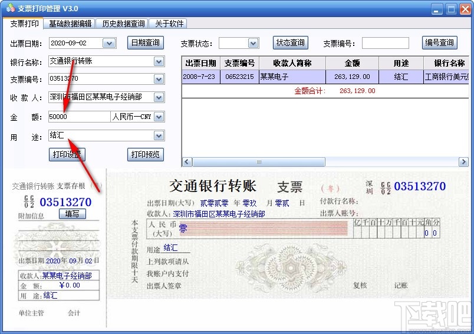Select the table cell 06523215
The image size is (474, 334).
click(239, 77)
